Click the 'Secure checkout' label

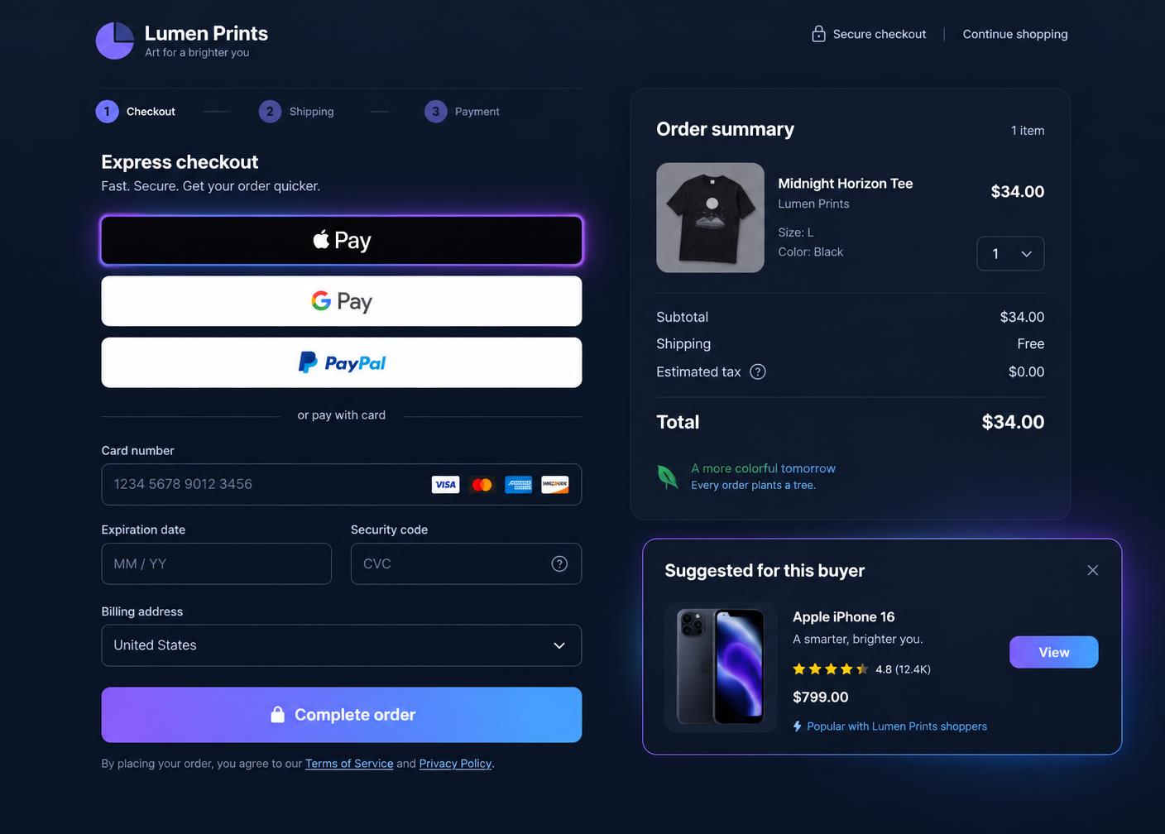click(880, 34)
